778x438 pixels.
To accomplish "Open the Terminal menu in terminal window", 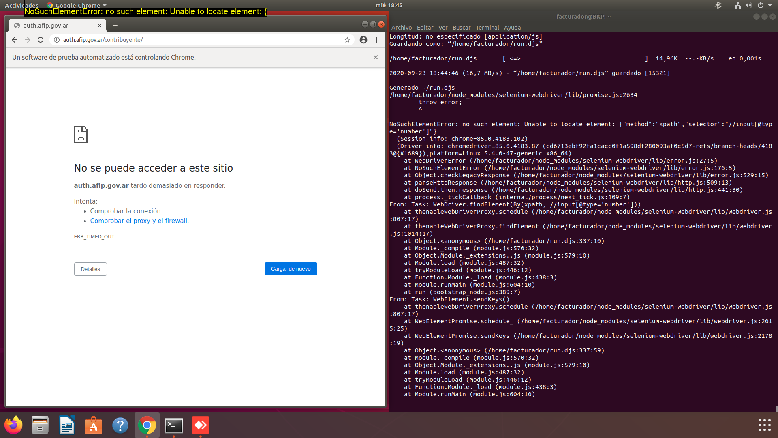I will tap(487, 28).
